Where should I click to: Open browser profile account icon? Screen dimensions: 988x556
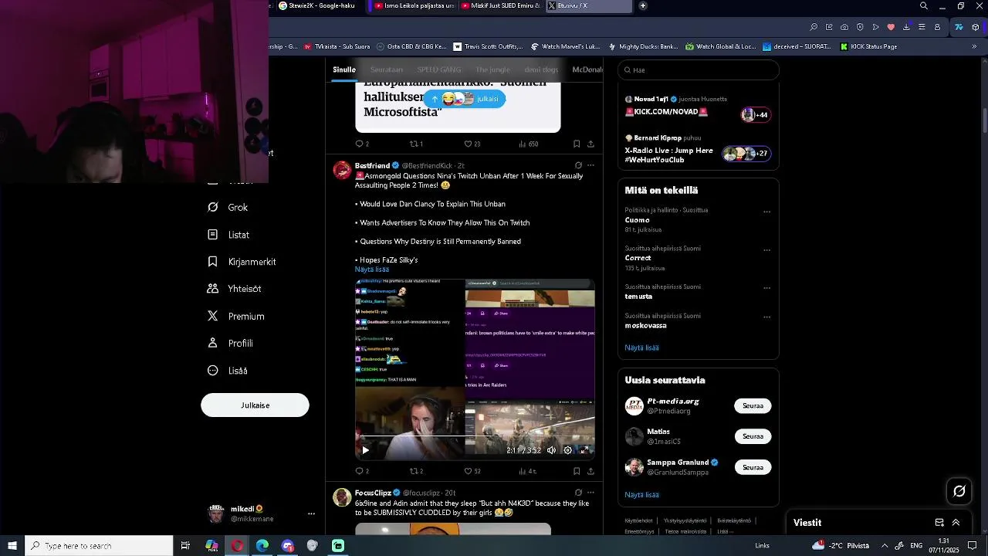(937, 27)
